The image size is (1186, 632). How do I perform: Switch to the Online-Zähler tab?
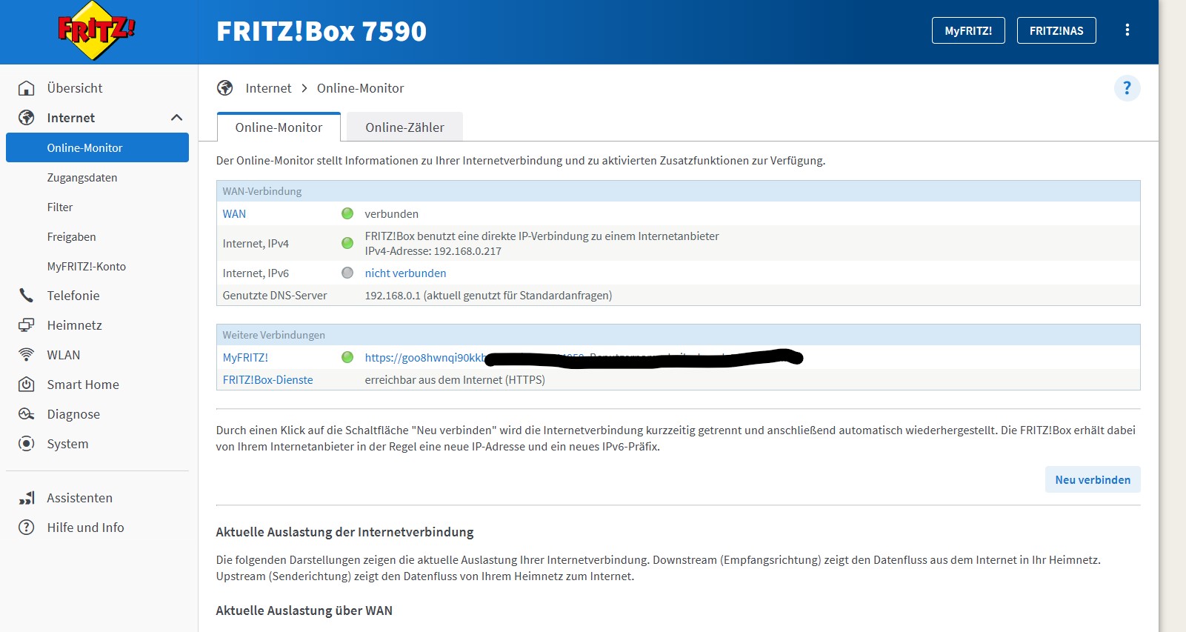click(x=404, y=127)
